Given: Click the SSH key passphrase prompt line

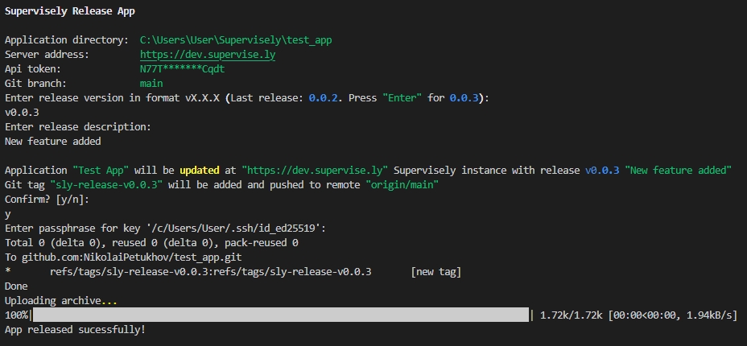Looking at the screenshot, I should coord(166,229).
